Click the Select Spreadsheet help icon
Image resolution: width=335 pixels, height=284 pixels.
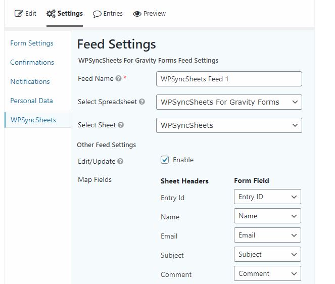coord(142,102)
